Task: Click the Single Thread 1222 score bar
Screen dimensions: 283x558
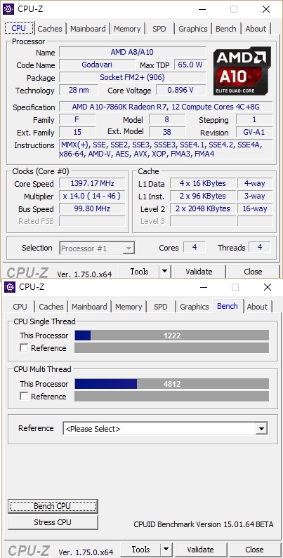Action: click(x=171, y=336)
